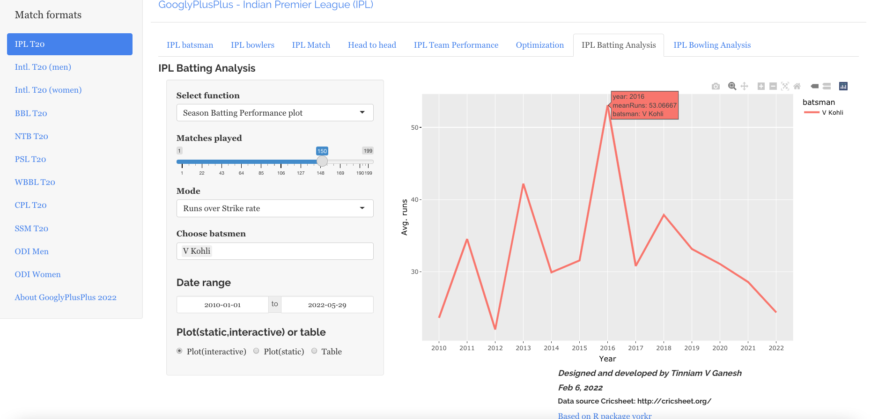This screenshot has width=871, height=419.
Task: Select the Table radio button
Action: [314, 351]
